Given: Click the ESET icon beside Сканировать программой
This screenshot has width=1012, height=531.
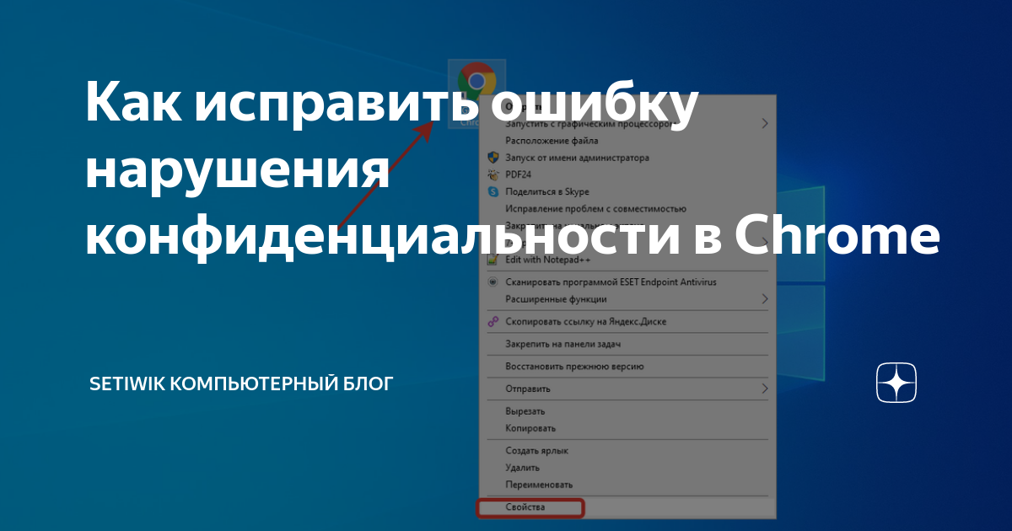Looking at the screenshot, I should coord(493,282).
